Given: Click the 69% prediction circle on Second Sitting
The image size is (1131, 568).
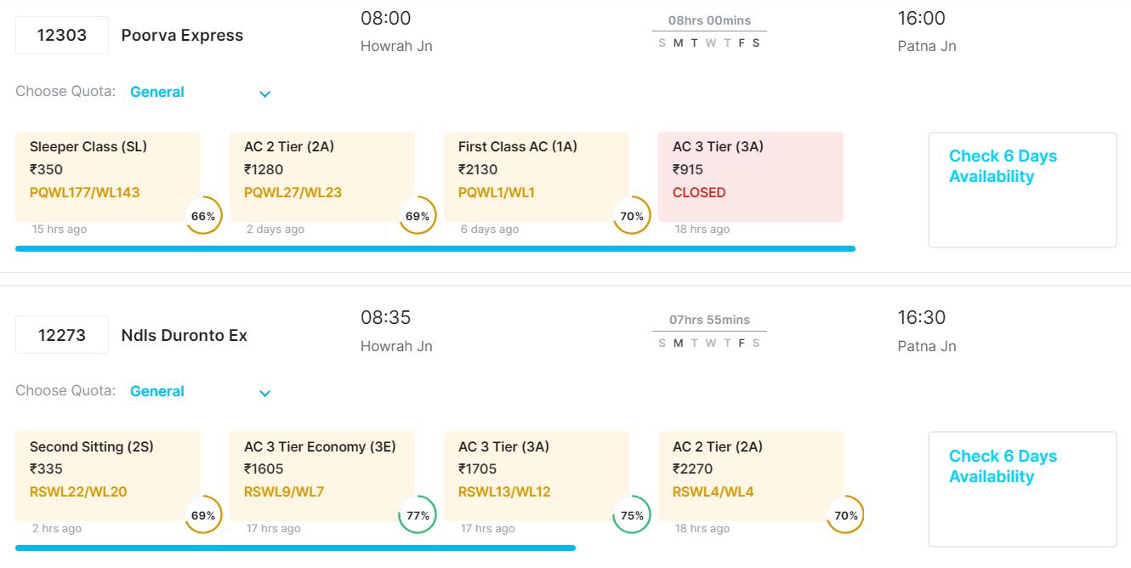Looking at the screenshot, I should pyautogui.click(x=203, y=515).
